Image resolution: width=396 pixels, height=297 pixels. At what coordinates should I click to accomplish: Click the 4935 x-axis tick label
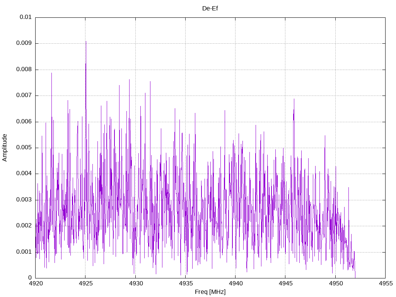click(x=186, y=283)
